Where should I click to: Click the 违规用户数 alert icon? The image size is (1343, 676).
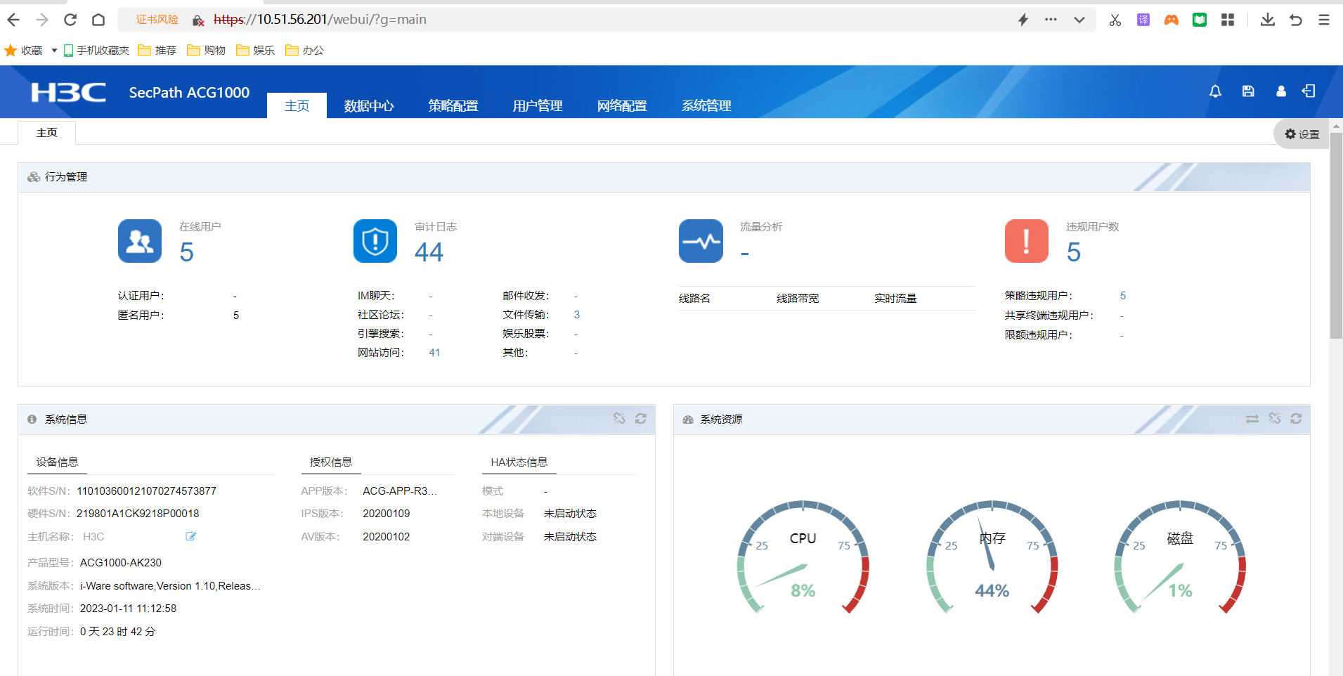coord(1026,241)
